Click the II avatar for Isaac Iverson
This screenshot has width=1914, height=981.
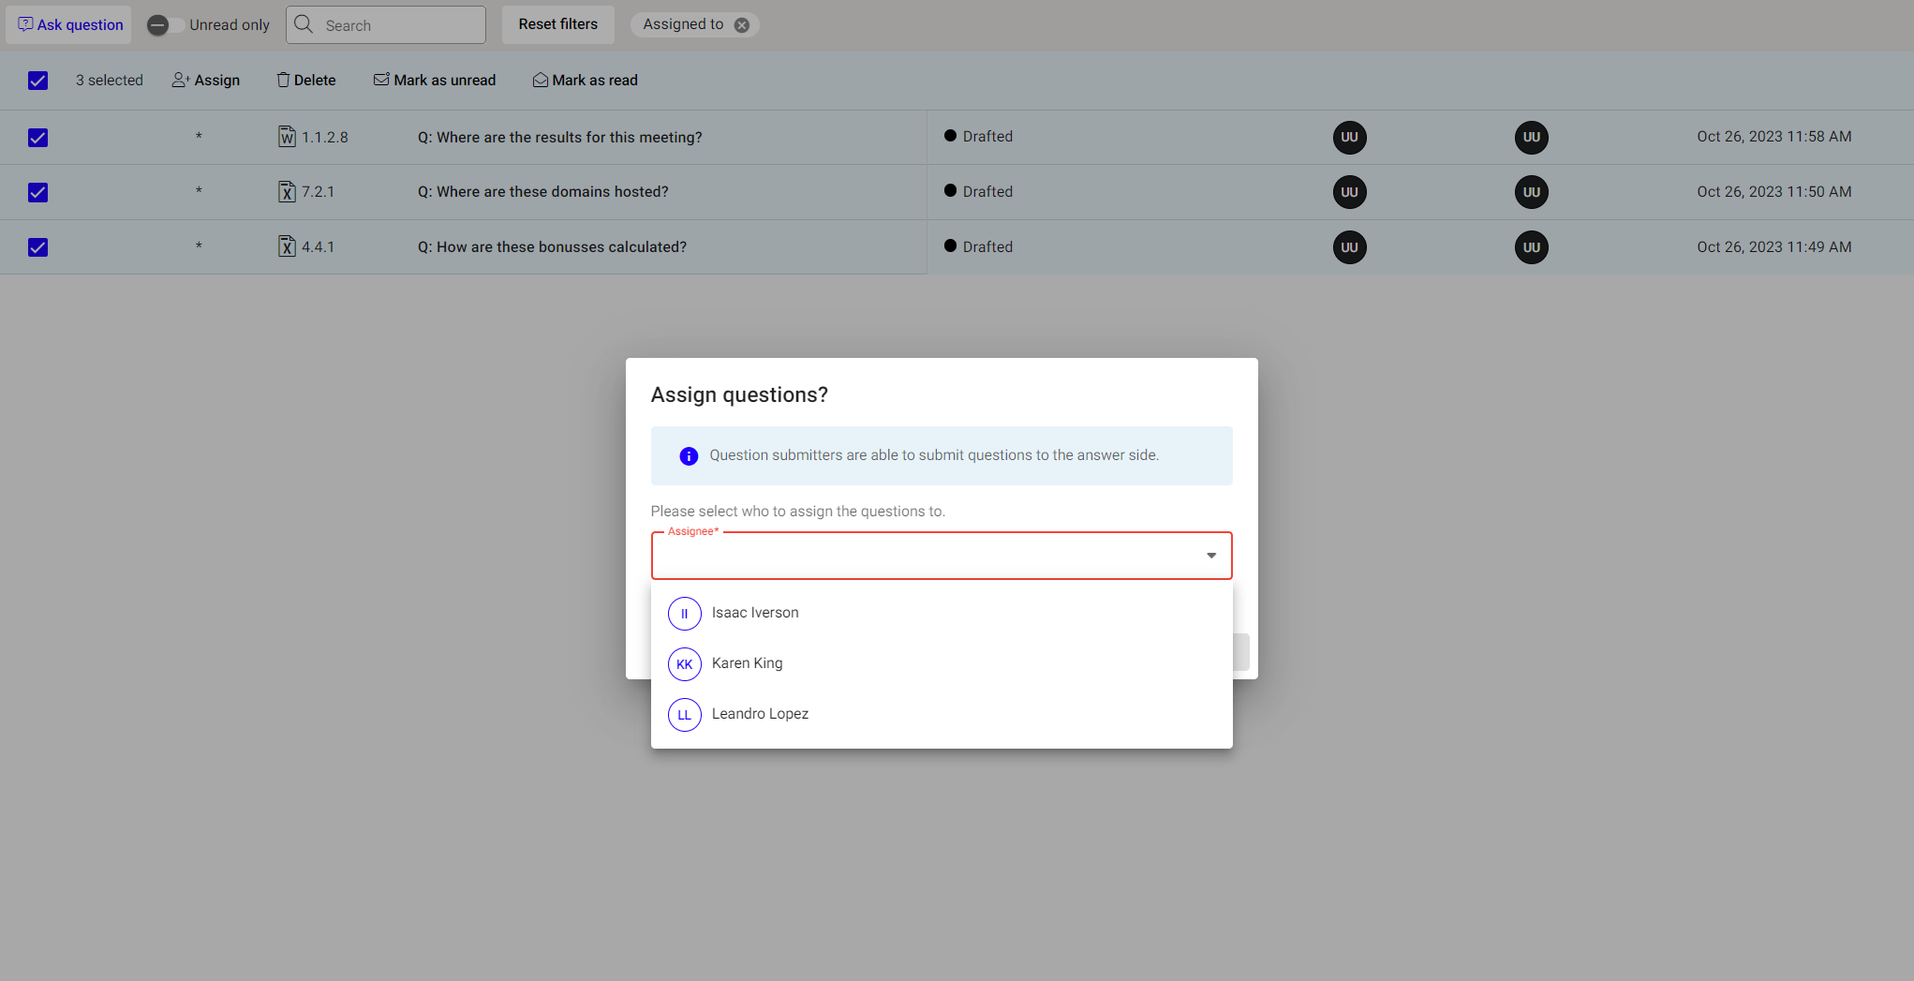point(685,614)
